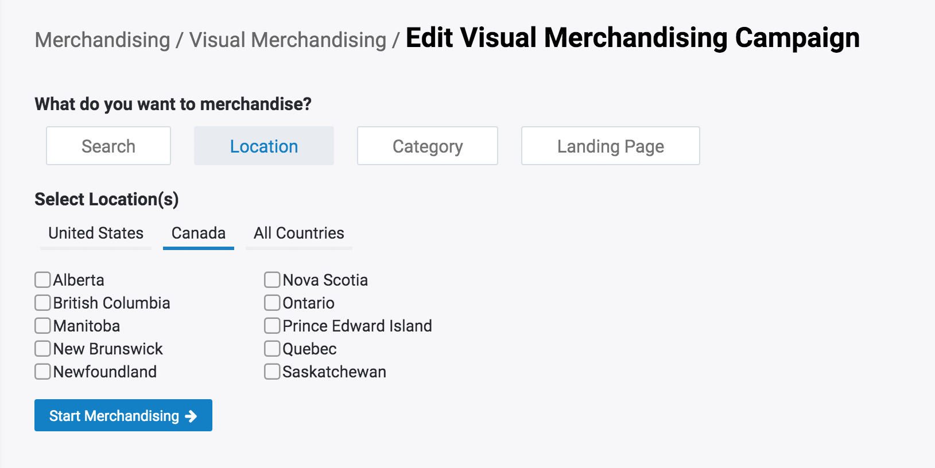This screenshot has width=935, height=468.
Task: Select the Saskatchewan checkbox
Action: 272,372
